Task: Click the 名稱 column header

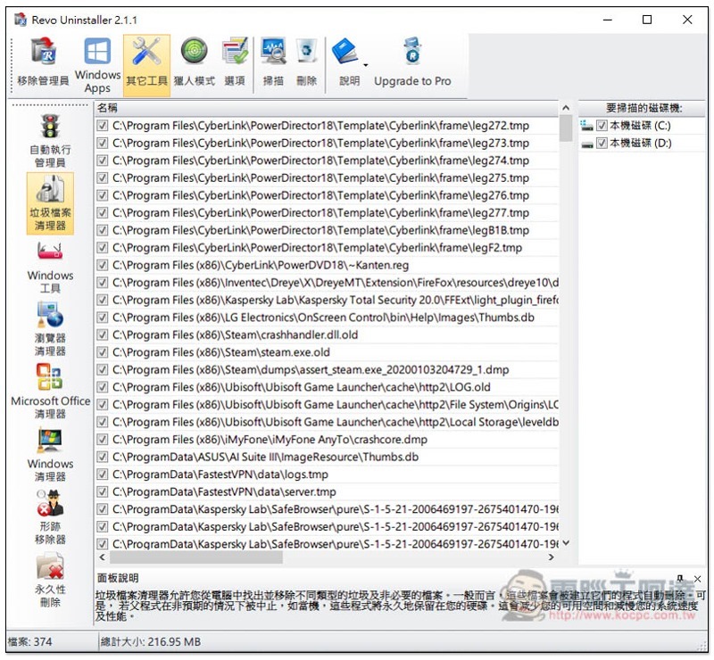Action: click(327, 108)
